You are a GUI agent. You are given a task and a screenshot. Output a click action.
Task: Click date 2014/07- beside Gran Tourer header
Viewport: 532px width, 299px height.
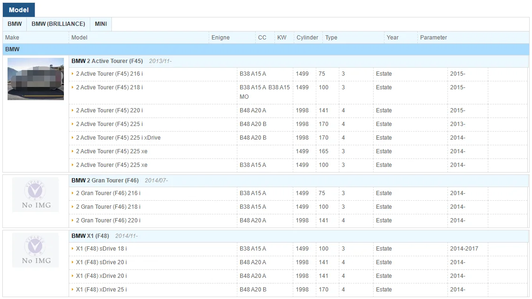click(x=156, y=181)
